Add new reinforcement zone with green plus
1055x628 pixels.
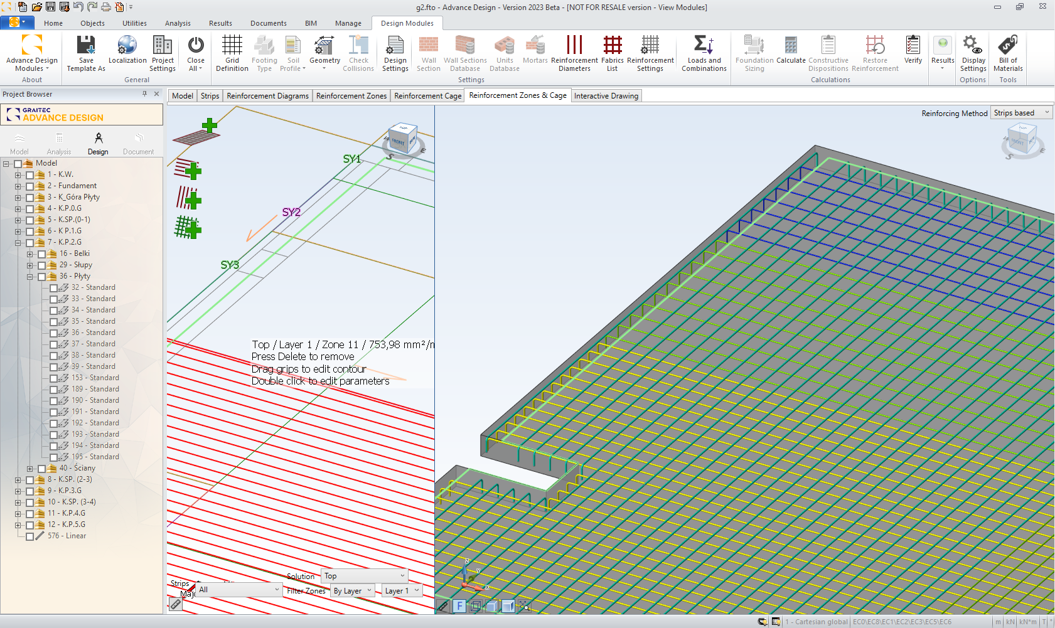point(196,132)
